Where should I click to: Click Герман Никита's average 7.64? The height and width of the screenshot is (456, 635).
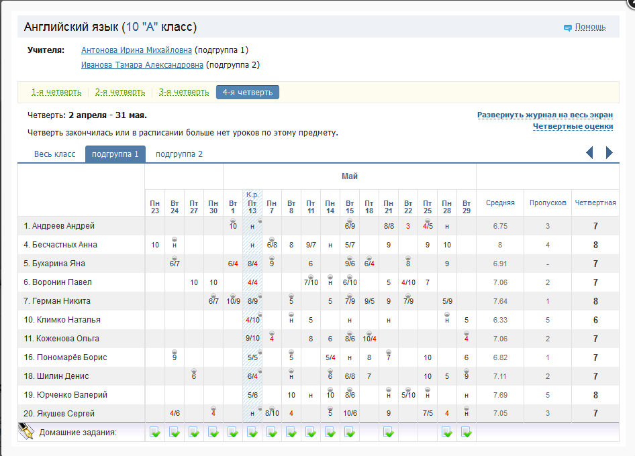pyautogui.click(x=500, y=302)
